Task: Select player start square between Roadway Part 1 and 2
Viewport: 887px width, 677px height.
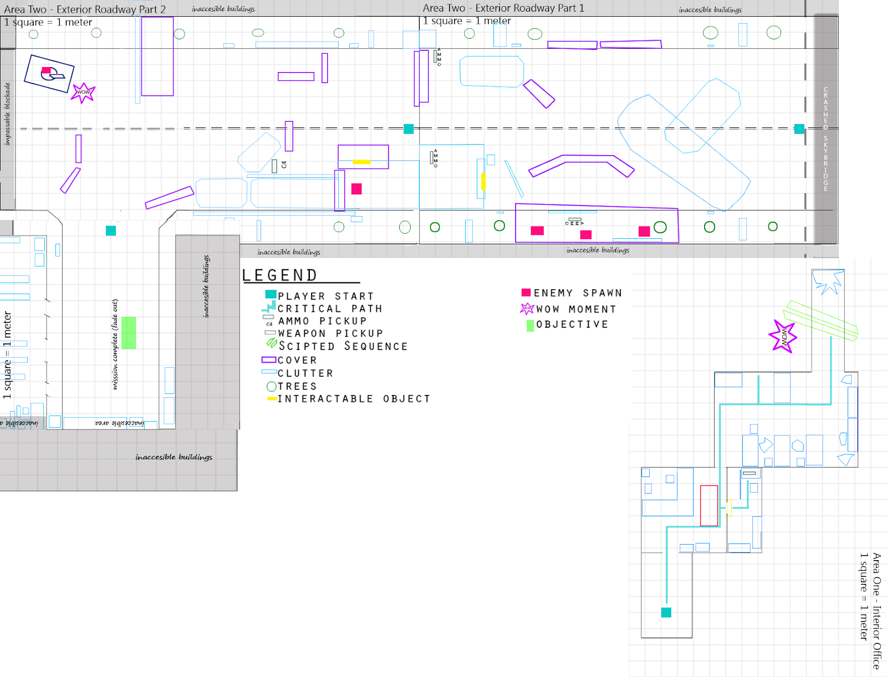Action: click(409, 129)
